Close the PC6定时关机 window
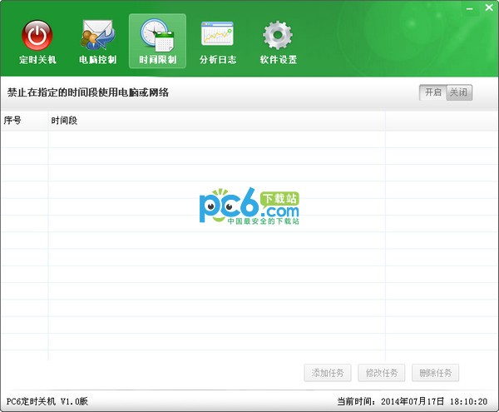The width and height of the screenshot is (499, 412). click(489, 7)
